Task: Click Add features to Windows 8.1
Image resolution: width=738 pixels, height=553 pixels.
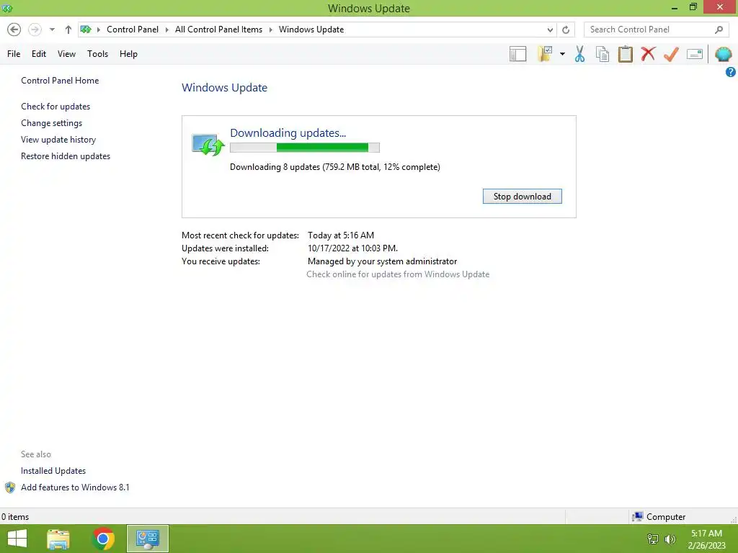Action: (75, 487)
